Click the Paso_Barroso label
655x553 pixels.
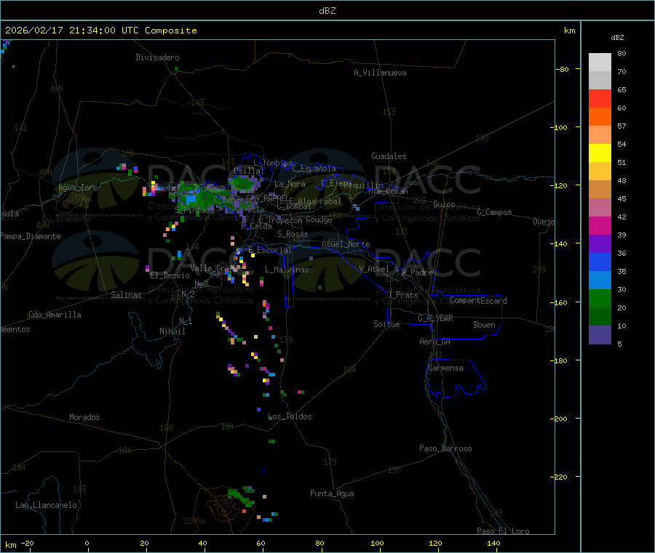[445, 448]
